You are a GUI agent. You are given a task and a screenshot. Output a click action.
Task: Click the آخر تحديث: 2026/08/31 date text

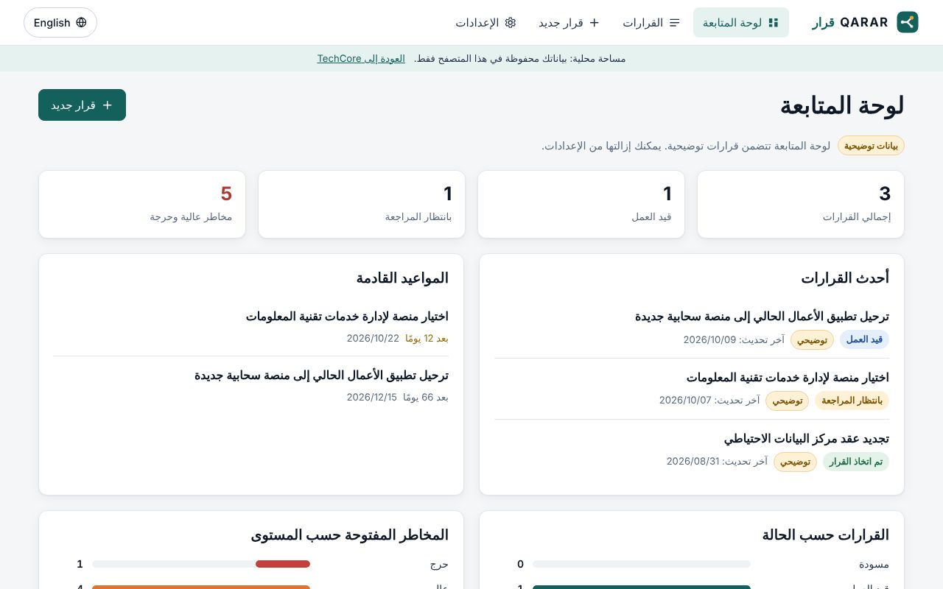(x=717, y=461)
